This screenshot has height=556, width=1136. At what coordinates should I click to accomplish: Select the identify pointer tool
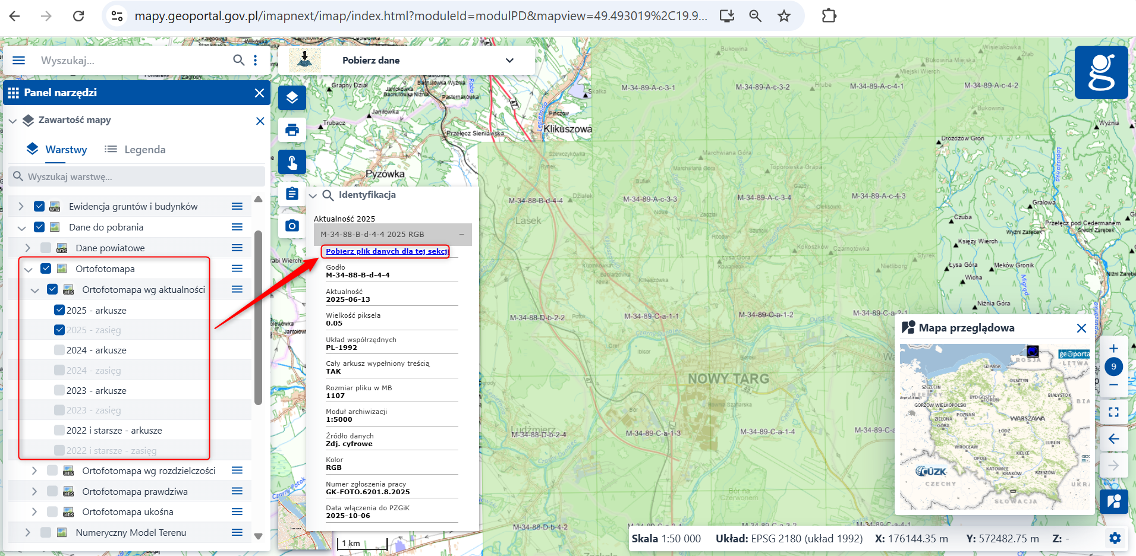[x=292, y=162]
